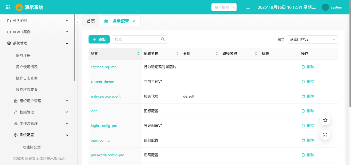
Task: Click the 添加 button
Action: 99,39
